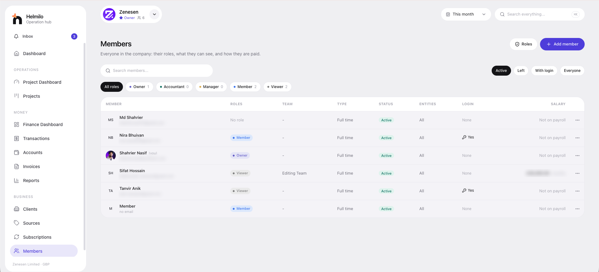Click the Reports bar chart icon
Image resolution: width=599 pixels, height=272 pixels.
click(x=17, y=181)
